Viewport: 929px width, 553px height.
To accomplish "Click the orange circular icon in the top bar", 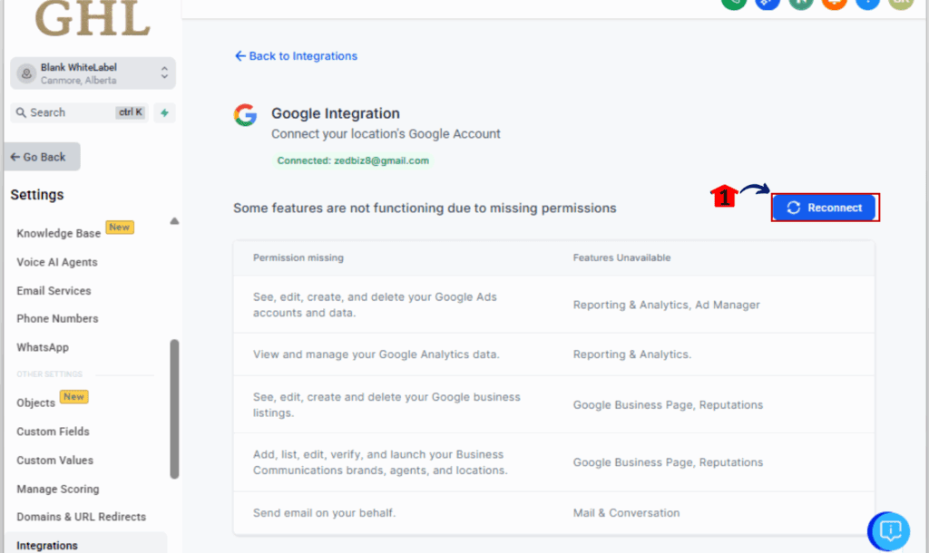I will point(833,5).
